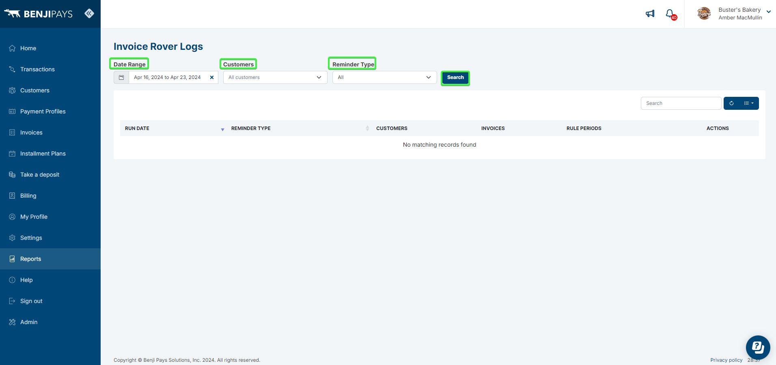
Task: Clear the date range with the X icon
Action: [x=212, y=77]
